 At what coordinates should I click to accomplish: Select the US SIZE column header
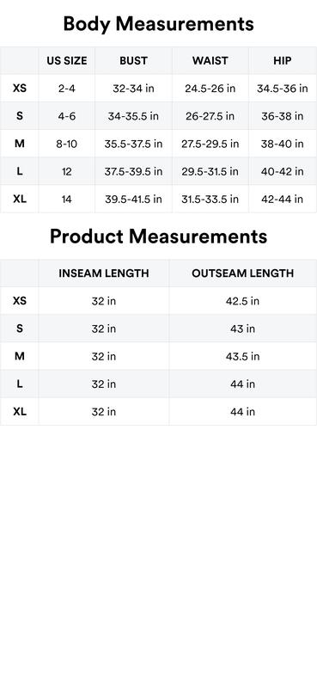[67, 60]
